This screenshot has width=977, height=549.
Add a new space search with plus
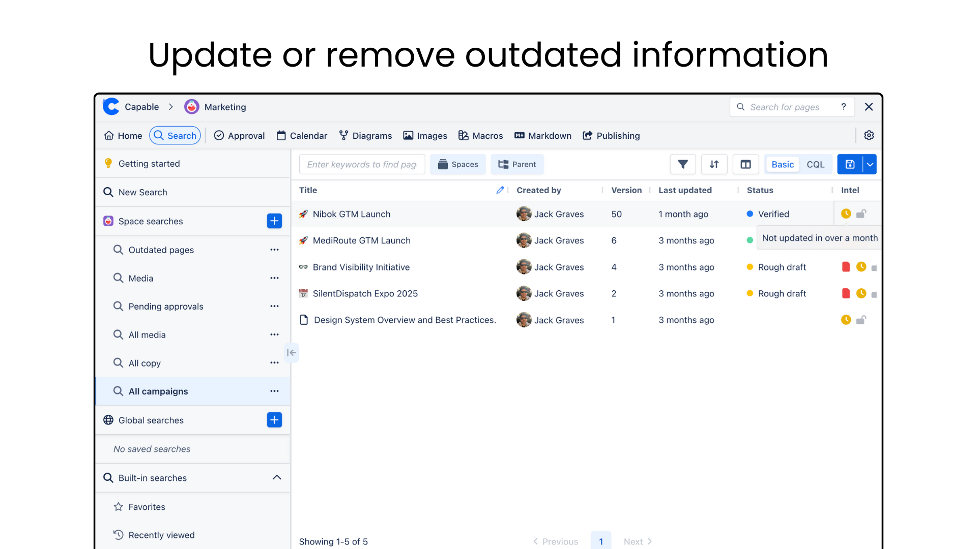[274, 221]
